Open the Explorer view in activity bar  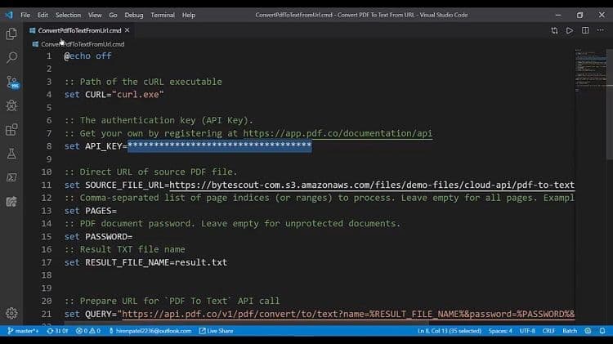tap(11, 34)
